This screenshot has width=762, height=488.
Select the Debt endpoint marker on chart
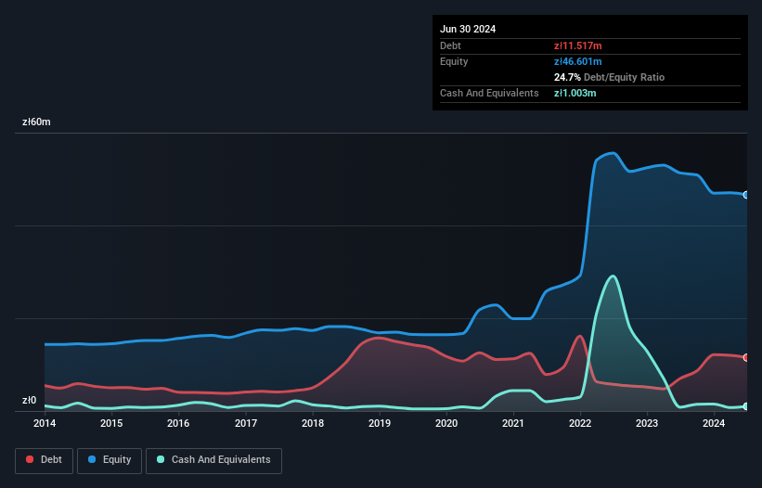[x=746, y=357]
